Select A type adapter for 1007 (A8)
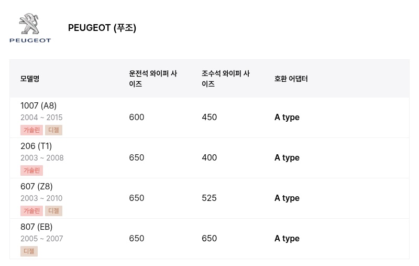Viewport: 419px width, 266px height. click(x=287, y=118)
